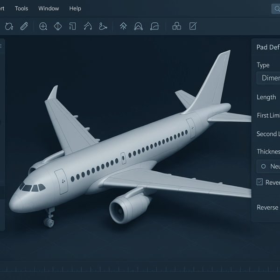
Task: Click the zoom-in magnifier toolbar icon
Action: (x=43, y=27)
